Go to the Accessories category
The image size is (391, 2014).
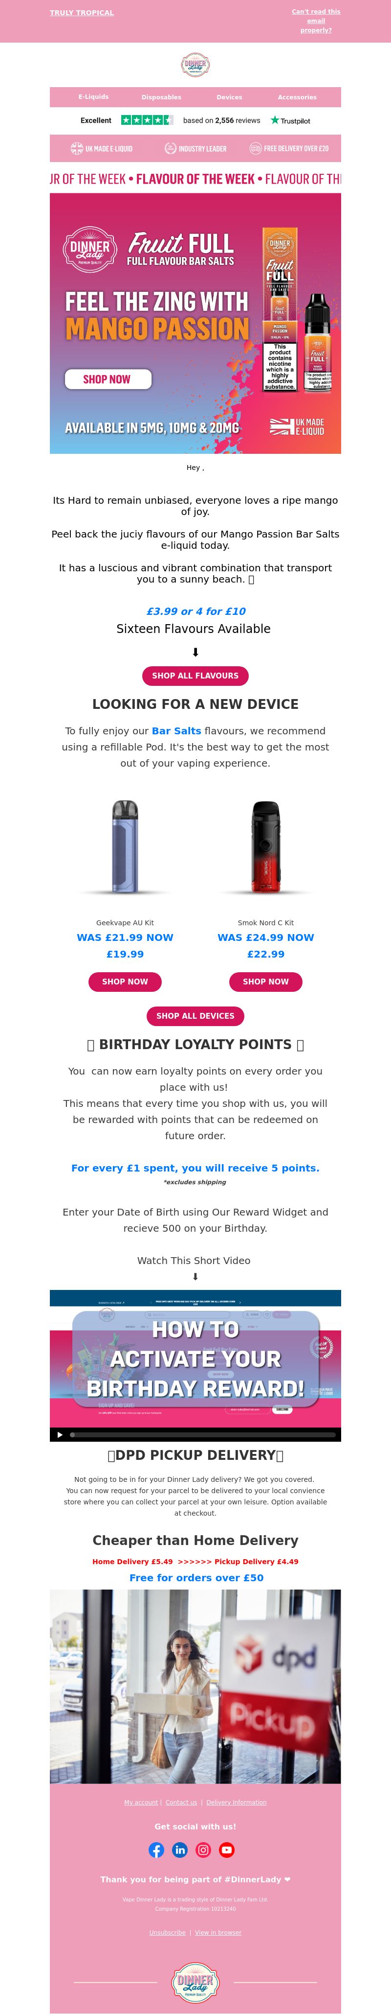(297, 97)
